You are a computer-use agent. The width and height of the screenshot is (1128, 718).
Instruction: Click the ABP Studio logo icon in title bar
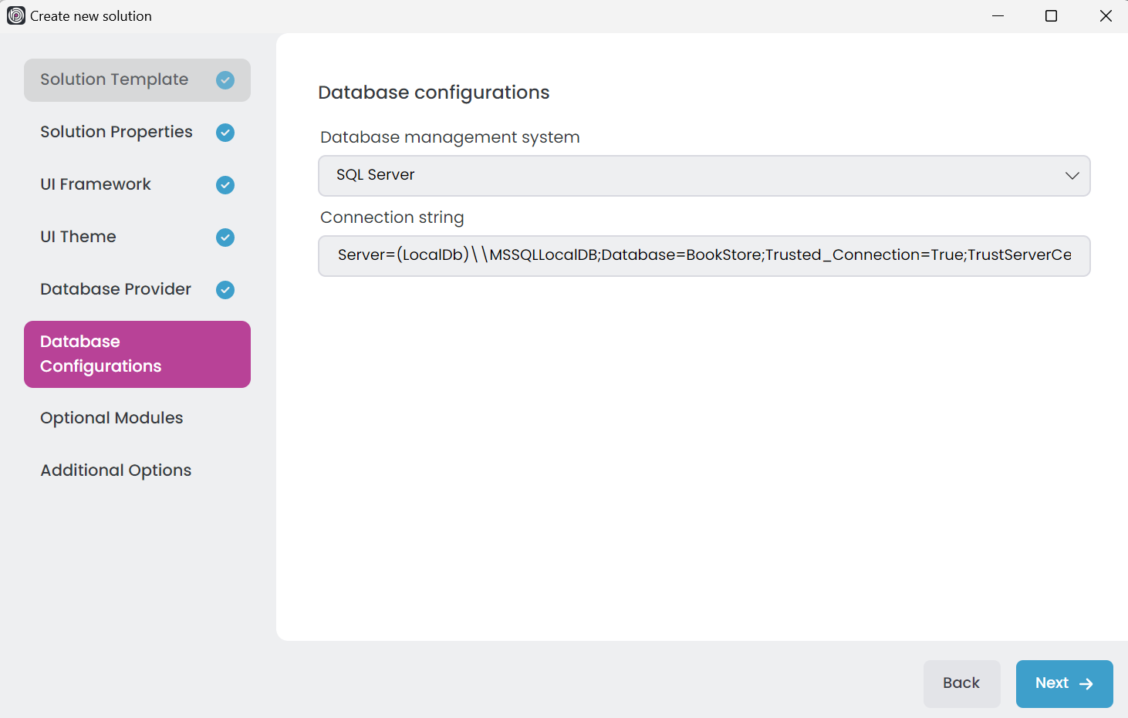coord(15,15)
